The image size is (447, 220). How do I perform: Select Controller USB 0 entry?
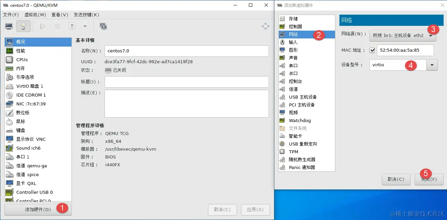(38, 192)
